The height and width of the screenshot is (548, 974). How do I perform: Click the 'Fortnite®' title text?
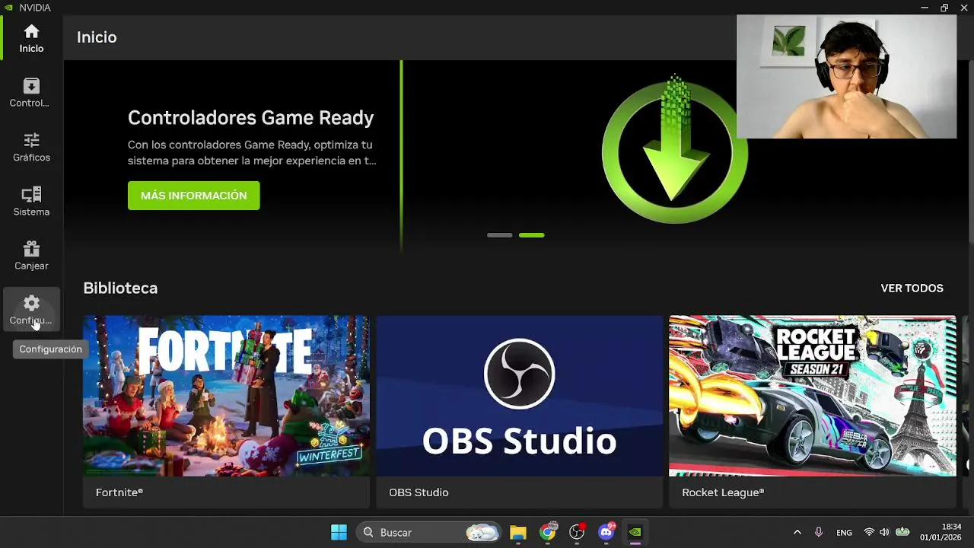click(119, 492)
